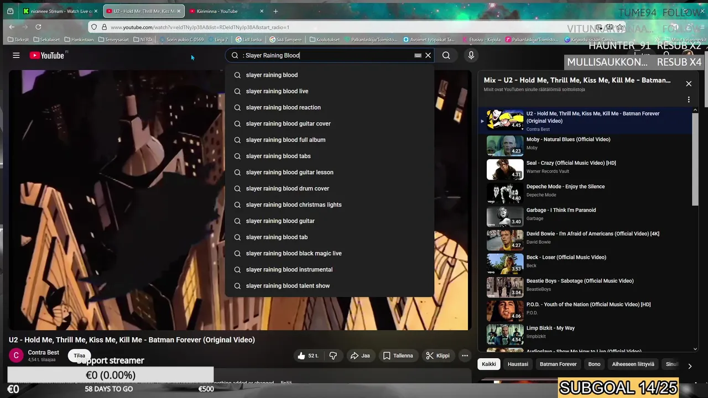The image size is (708, 398).
Task: Click browser back arrow
Action: click(x=12, y=27)
